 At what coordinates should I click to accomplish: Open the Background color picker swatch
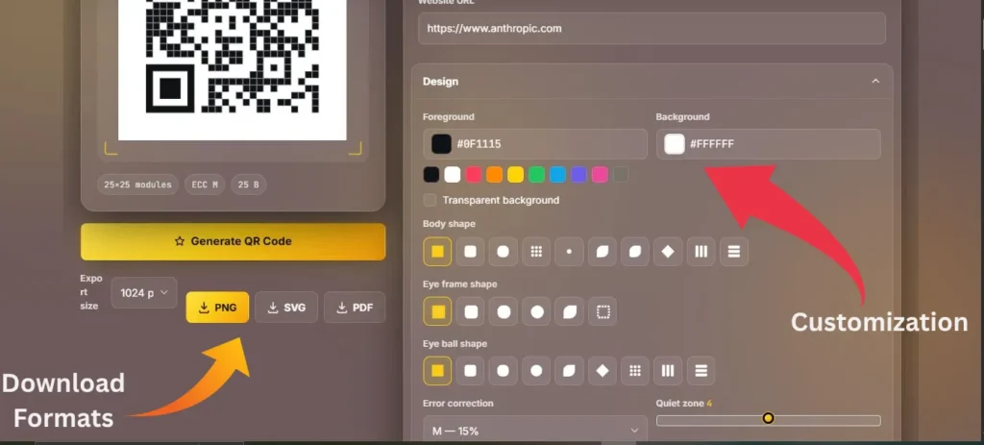point(675,144)
